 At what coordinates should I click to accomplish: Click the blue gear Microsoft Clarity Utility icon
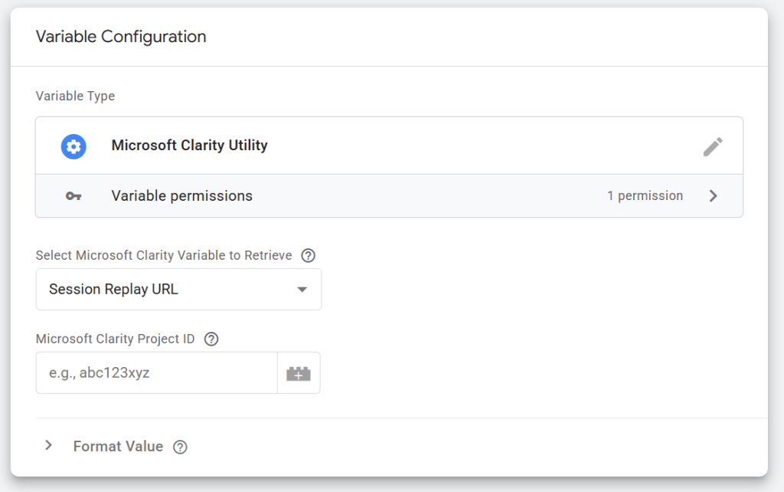[x=73, y=146]
